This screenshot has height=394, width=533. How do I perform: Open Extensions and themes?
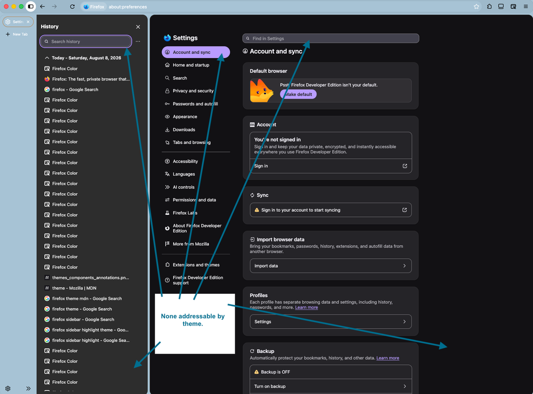196,265
